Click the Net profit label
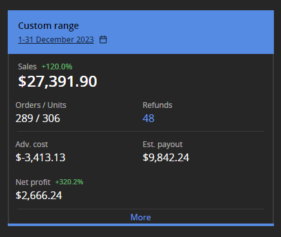The height and width of the screenshot is (237, 281). pyautogui.click(x=33, y=182)
